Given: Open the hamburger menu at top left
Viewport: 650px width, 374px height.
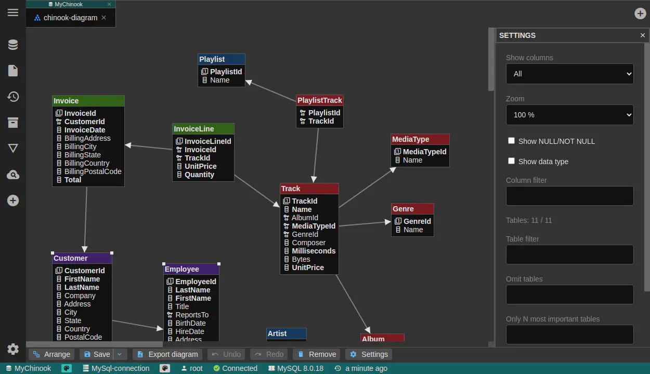Looking at the screenshot, I should coord(12,12).
